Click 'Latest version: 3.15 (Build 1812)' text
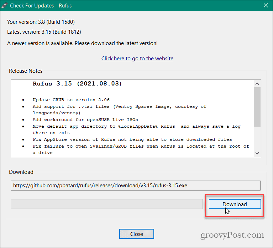Image resolution: width=273 pixels, height=248 pixels. [44, 32]
